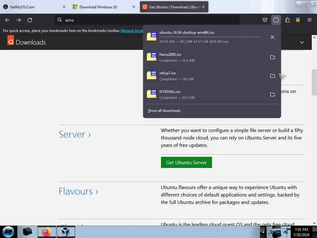The width and height of the screenshot is (317, 238).
Task: Click the Ubuntu logo next to Downloads
Action: 11,40
